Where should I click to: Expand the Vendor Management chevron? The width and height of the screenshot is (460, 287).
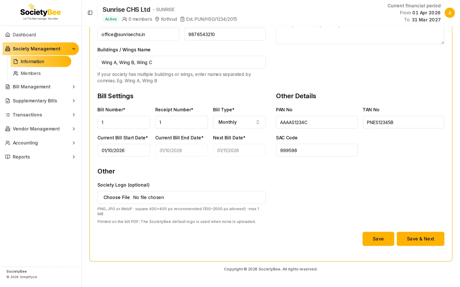click(74, 129)
